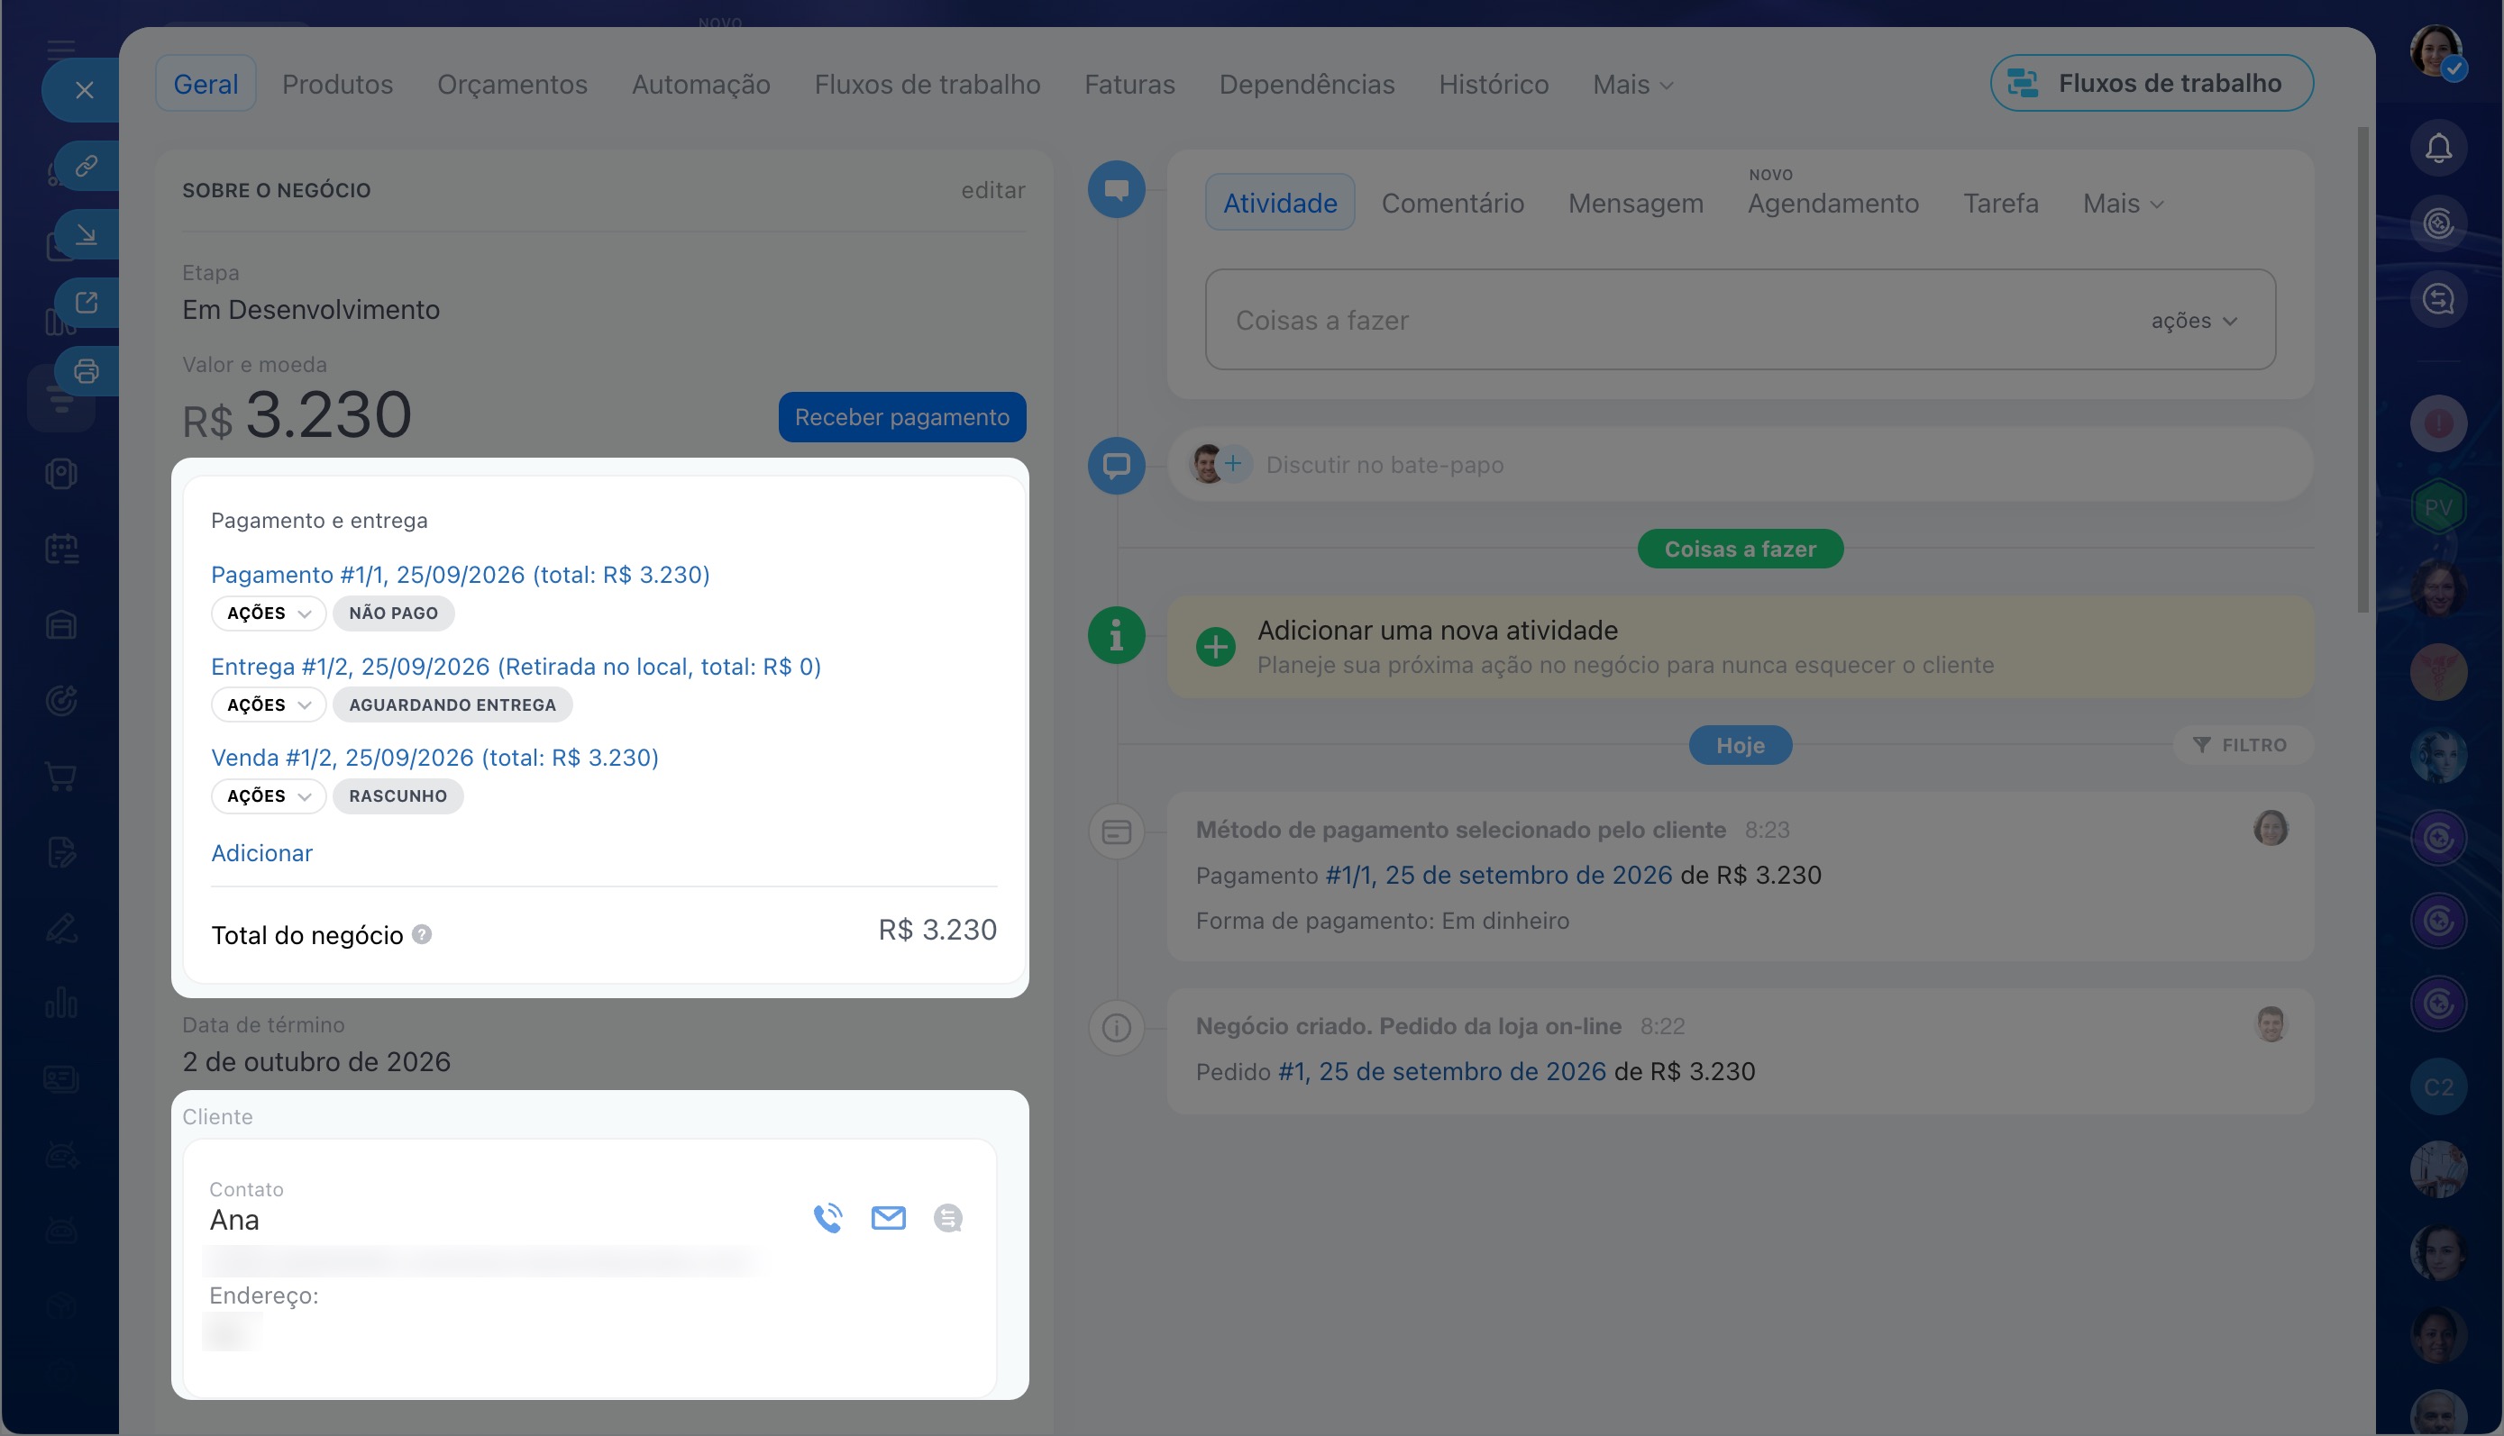Click the copy link icon in side panel

[x=86, y=166]
